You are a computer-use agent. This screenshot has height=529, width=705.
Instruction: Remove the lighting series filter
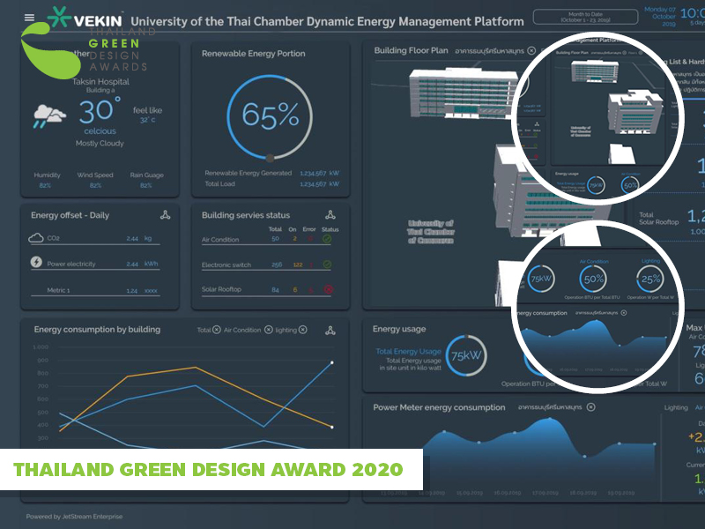point(303,330)
